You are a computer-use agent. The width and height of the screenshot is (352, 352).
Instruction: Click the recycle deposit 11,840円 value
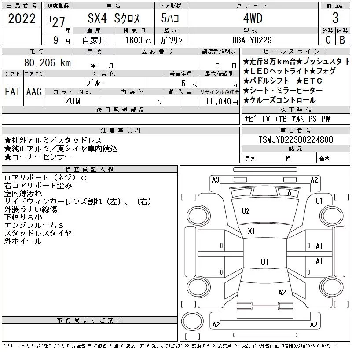click(x=222, y=102)
